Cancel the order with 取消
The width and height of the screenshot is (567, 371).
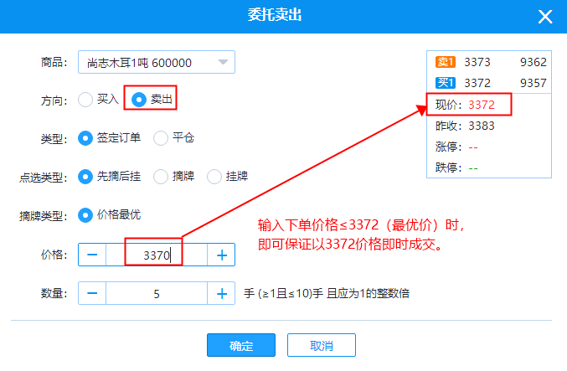(322, 345)
